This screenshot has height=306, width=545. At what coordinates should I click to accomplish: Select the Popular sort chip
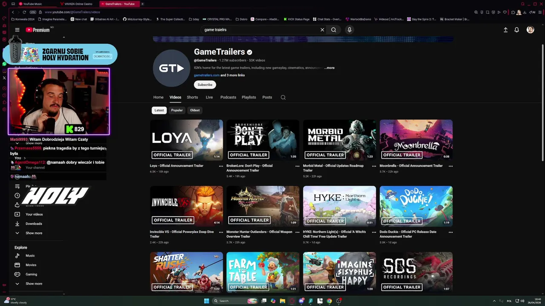[x=177, y=110]
